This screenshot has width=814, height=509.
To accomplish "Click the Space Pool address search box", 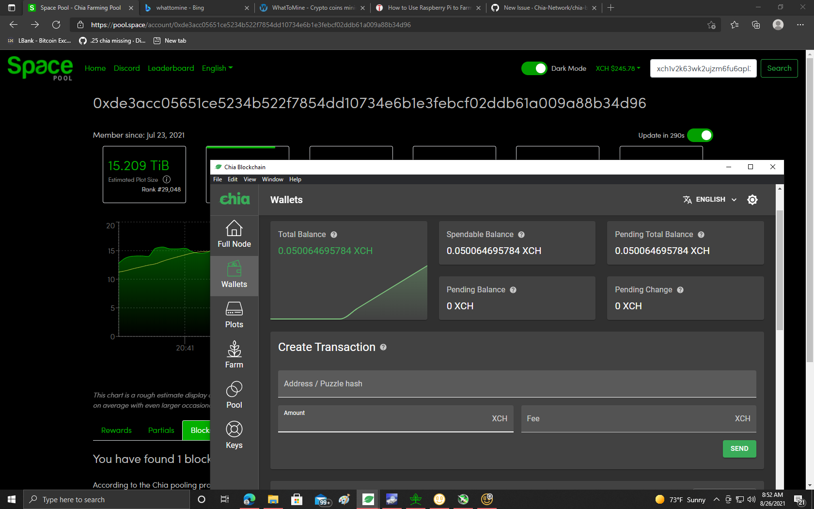I will tap(703, 68).
